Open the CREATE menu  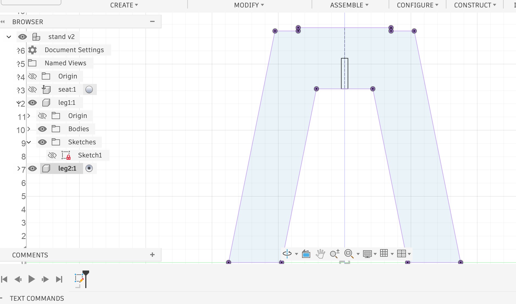point(124,5)
